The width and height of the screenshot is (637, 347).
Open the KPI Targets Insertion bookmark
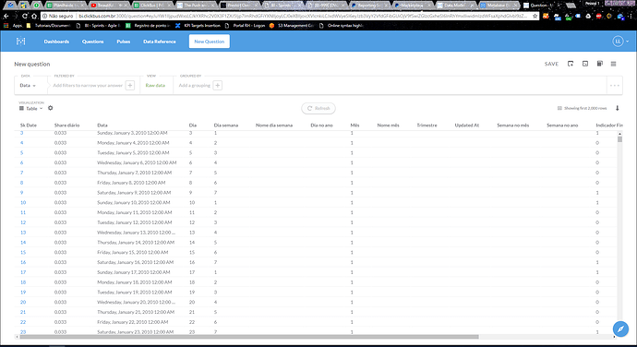198,25
